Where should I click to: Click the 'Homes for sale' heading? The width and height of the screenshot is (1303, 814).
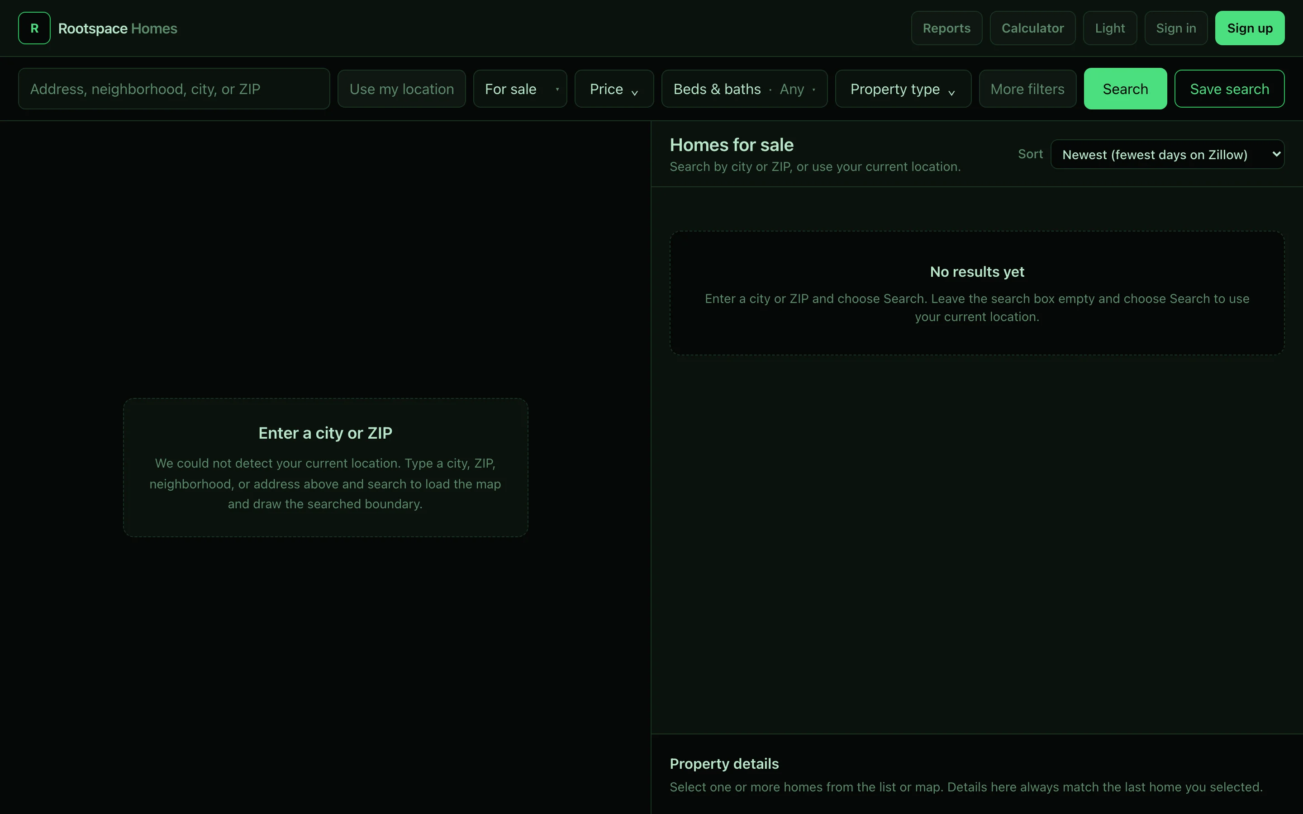coord(731,145)
